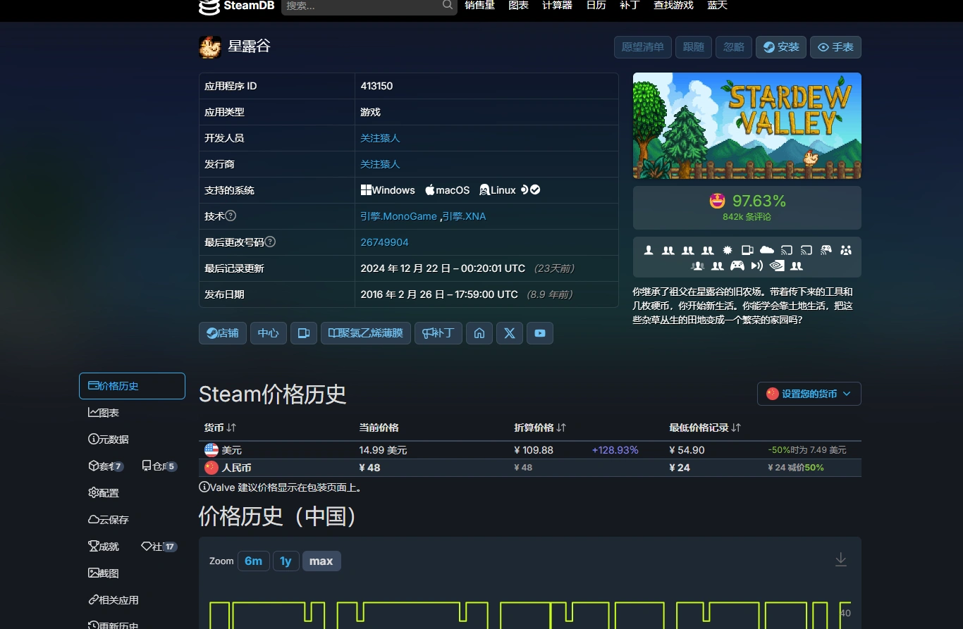Click the 安装 install button
The image size is (963, 629).
780,46
